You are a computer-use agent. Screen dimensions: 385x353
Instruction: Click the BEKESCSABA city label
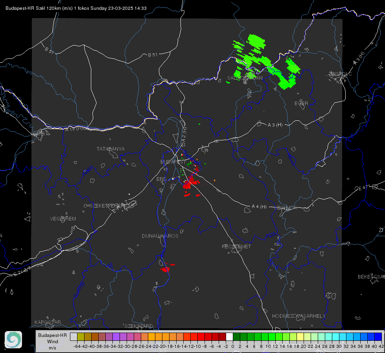point(371,277)
